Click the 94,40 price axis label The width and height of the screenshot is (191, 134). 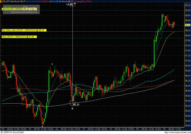[188, 125]
